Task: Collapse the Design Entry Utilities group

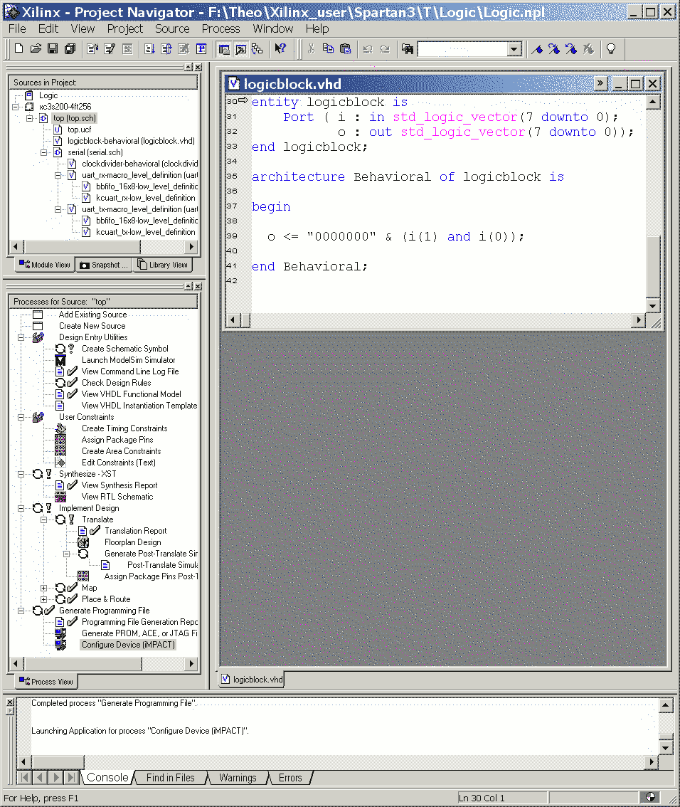Action: click(21, 337)
